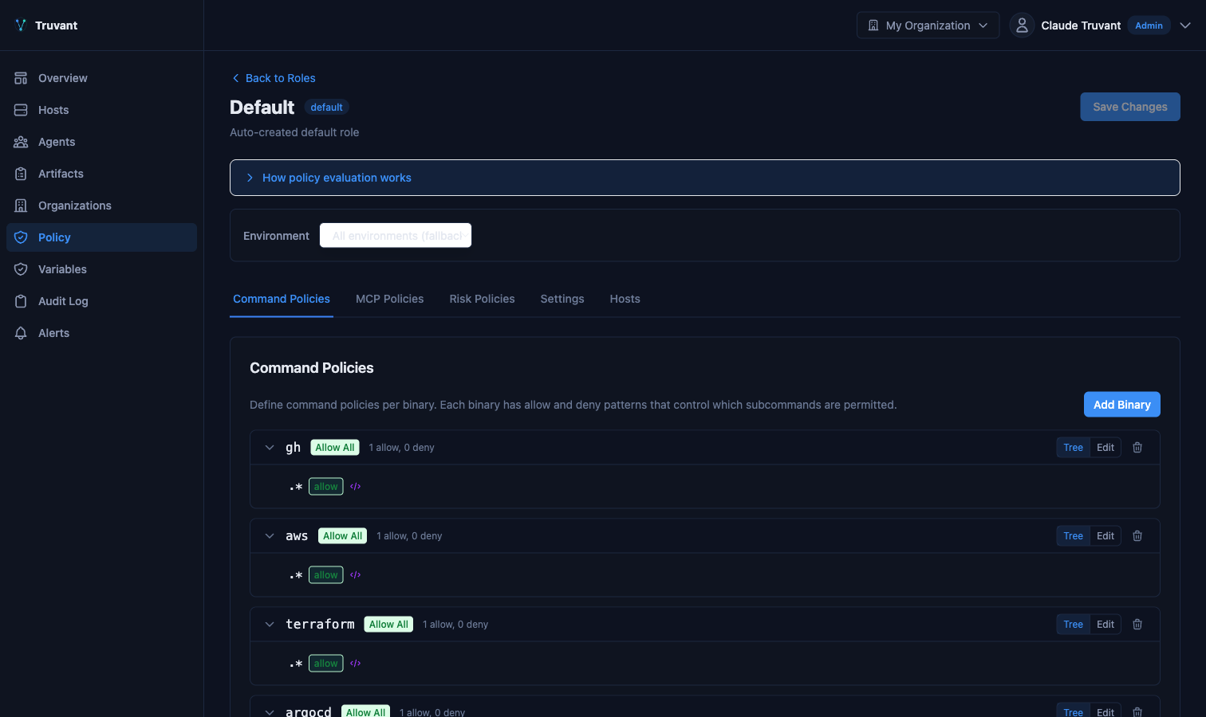Image resolution: width=1206 pixels, height=717 pixels.
Task: Switch to Risk Policies tab
Action: pyautogui.click(x=482, y=299)
